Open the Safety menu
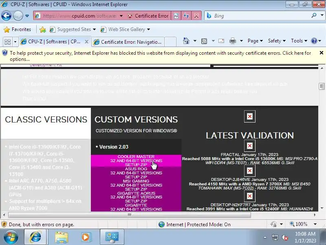 277,41
